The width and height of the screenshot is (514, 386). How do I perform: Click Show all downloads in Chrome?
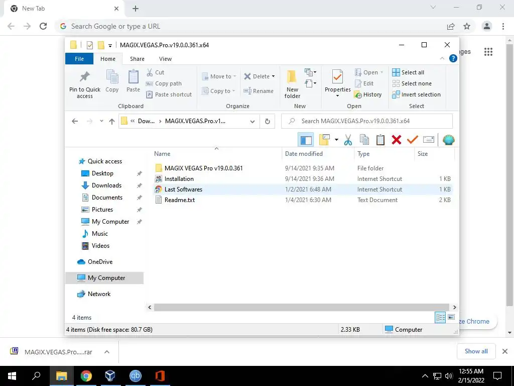(476, 351)
